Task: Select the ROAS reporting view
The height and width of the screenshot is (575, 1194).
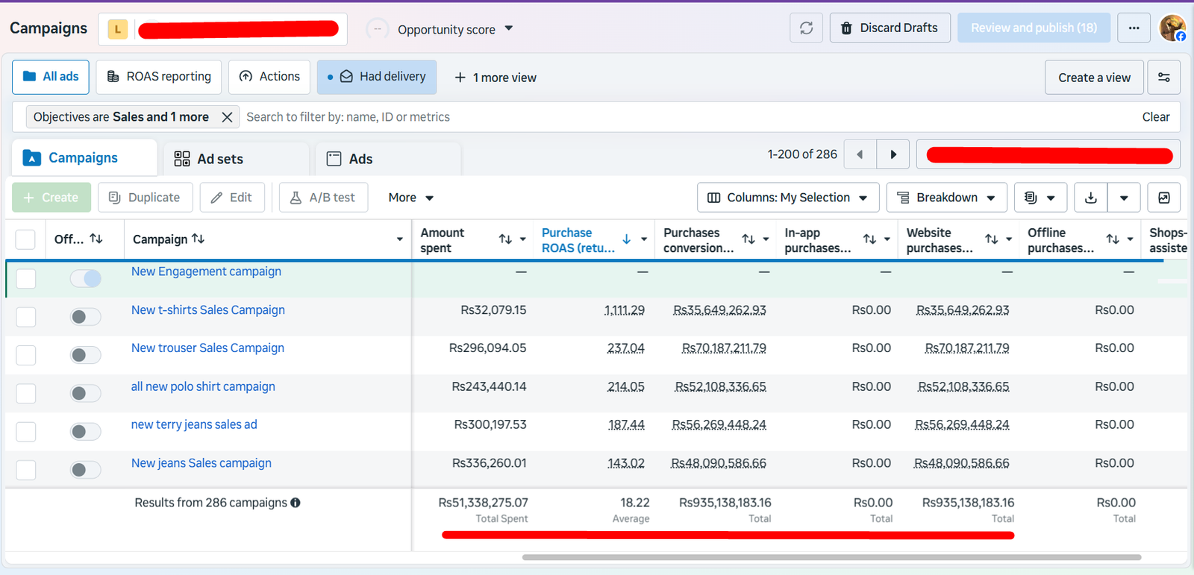Action: coord(159,77)
